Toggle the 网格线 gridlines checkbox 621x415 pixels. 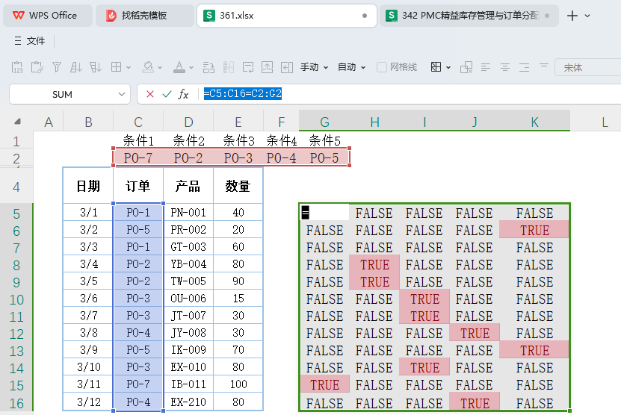[x=382, y=67]
